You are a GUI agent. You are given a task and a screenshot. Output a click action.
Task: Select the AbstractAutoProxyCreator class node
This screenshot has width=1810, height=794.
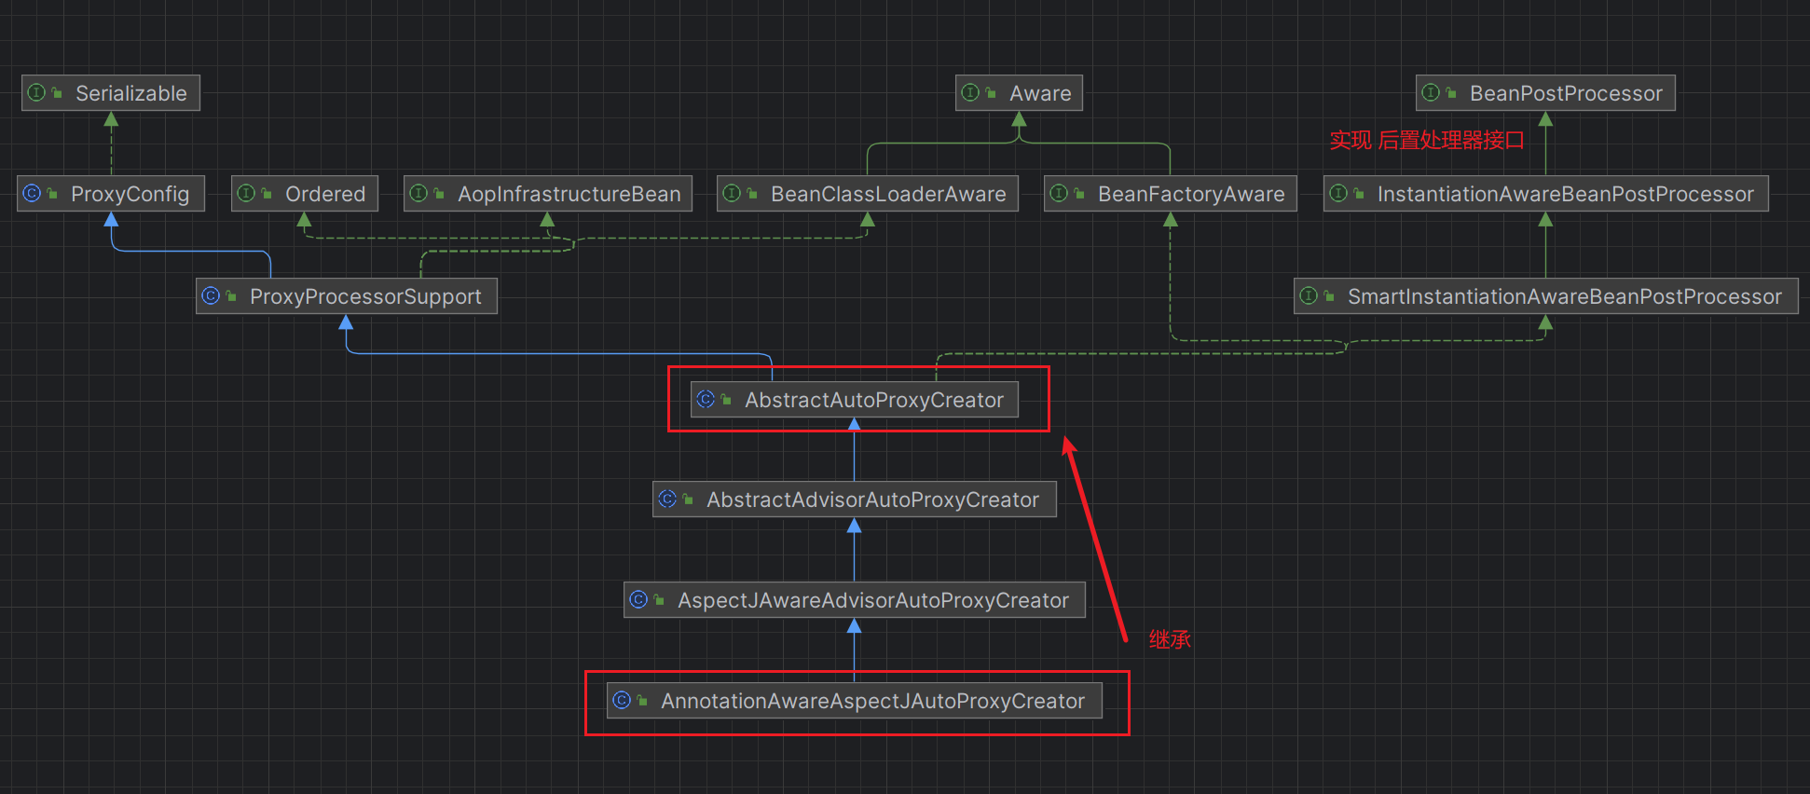[855, 400]
